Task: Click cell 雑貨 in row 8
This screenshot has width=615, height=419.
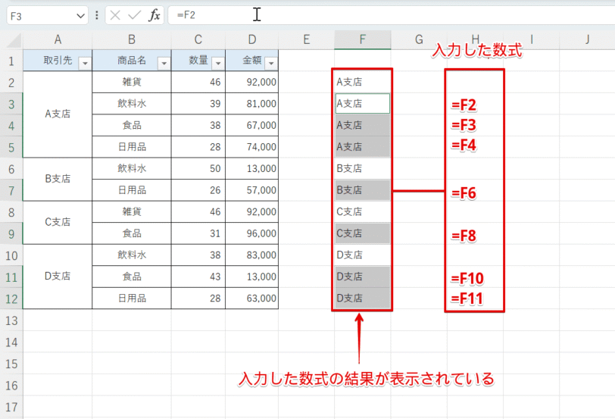Action: [132, 212]
